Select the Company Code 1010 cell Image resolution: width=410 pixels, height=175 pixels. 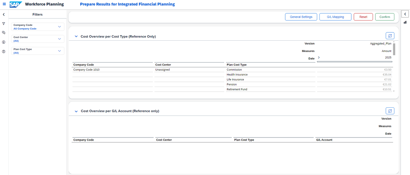click(112, 70)
